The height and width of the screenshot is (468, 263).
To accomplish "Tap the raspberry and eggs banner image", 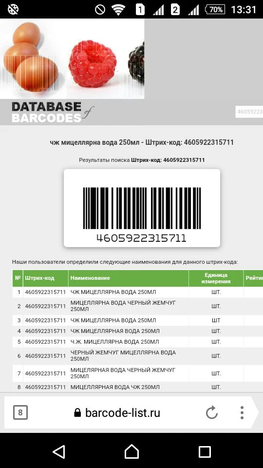I will coord(72,59).
